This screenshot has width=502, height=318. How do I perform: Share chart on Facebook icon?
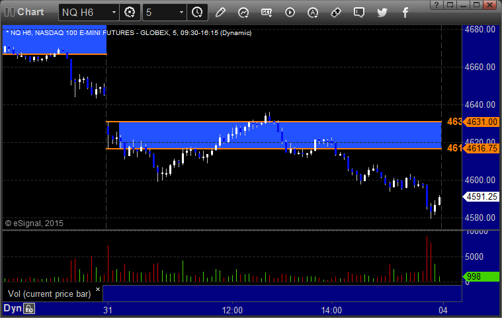click(405, 13)
